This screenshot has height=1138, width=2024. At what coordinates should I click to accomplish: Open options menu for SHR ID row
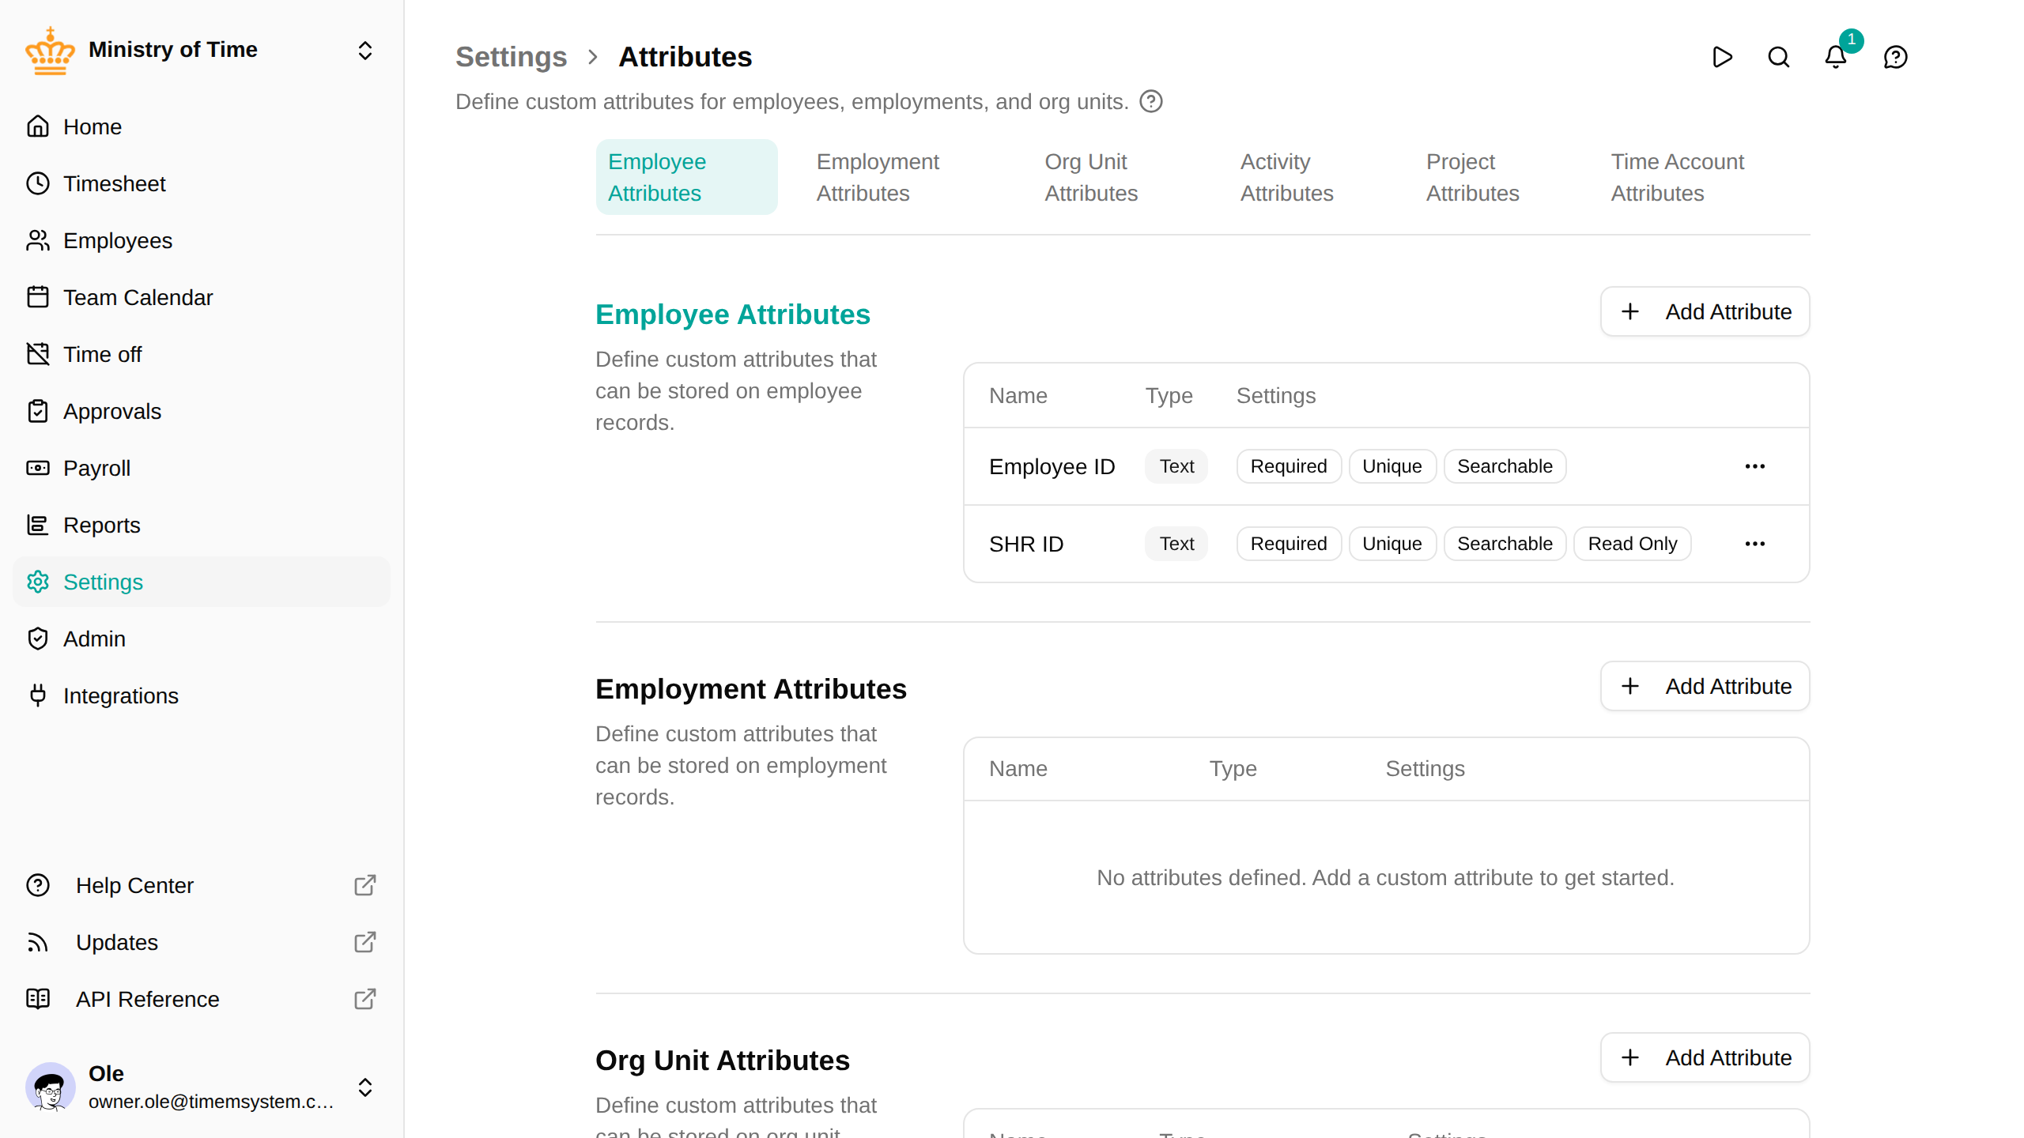(x=1755, y=544)
